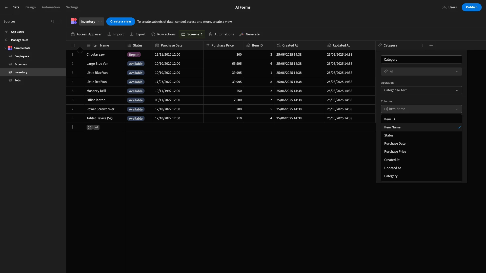486x273 pixels.
Task: Toggle the select all rows checkbox
Action: [x=73, y=45]
